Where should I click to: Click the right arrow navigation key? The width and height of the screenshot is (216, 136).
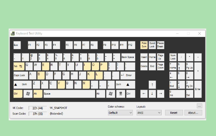click(161, 94)
